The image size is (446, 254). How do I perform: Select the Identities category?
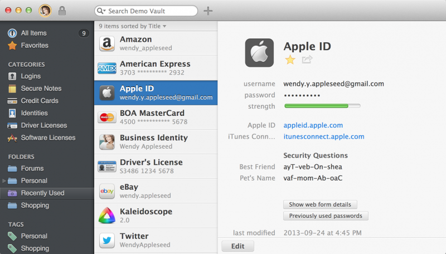tap(34, 113)
